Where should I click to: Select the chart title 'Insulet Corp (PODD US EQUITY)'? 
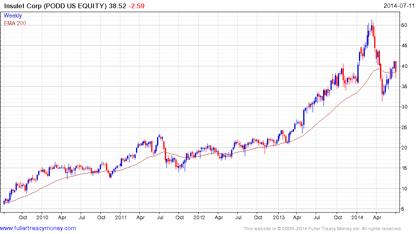click(x=55, y=6)
